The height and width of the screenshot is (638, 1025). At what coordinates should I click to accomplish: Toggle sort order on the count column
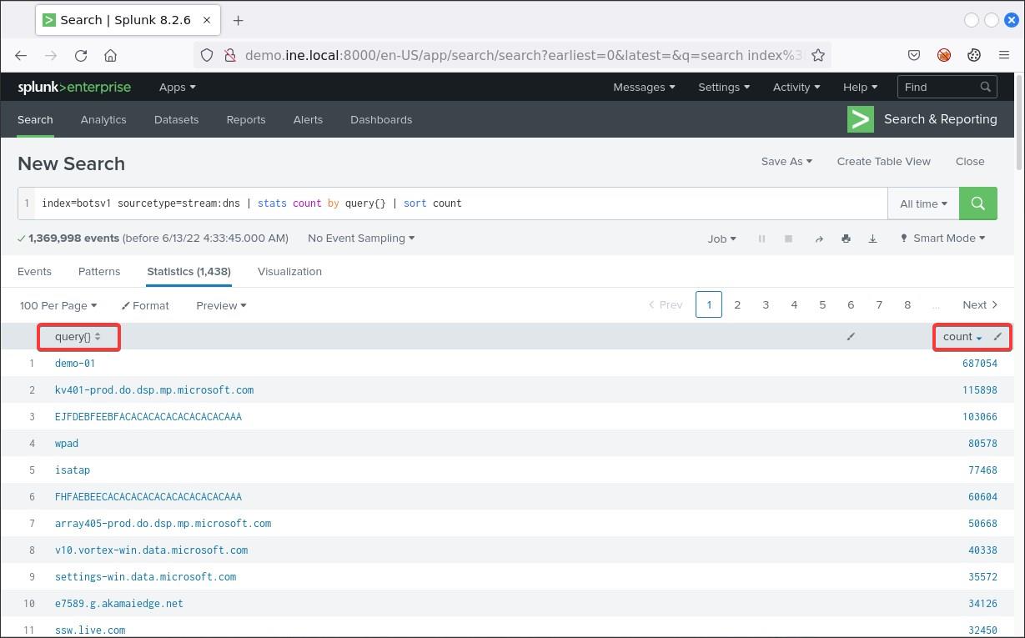pyautogui.click(x=962, y=337)
